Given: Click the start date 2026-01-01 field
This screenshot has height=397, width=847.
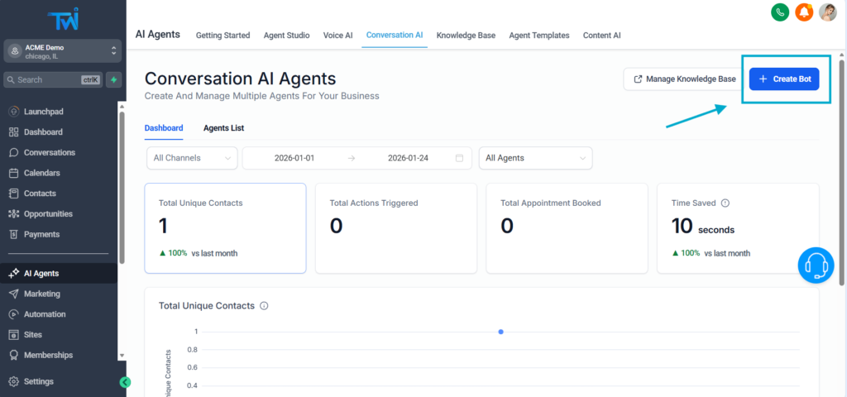Looking at the screenshot, I should tap(293, 158).
